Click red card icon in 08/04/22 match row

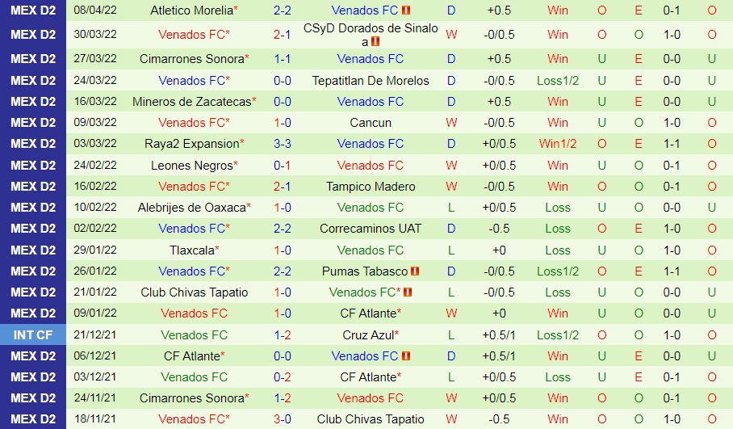point(406,11)
